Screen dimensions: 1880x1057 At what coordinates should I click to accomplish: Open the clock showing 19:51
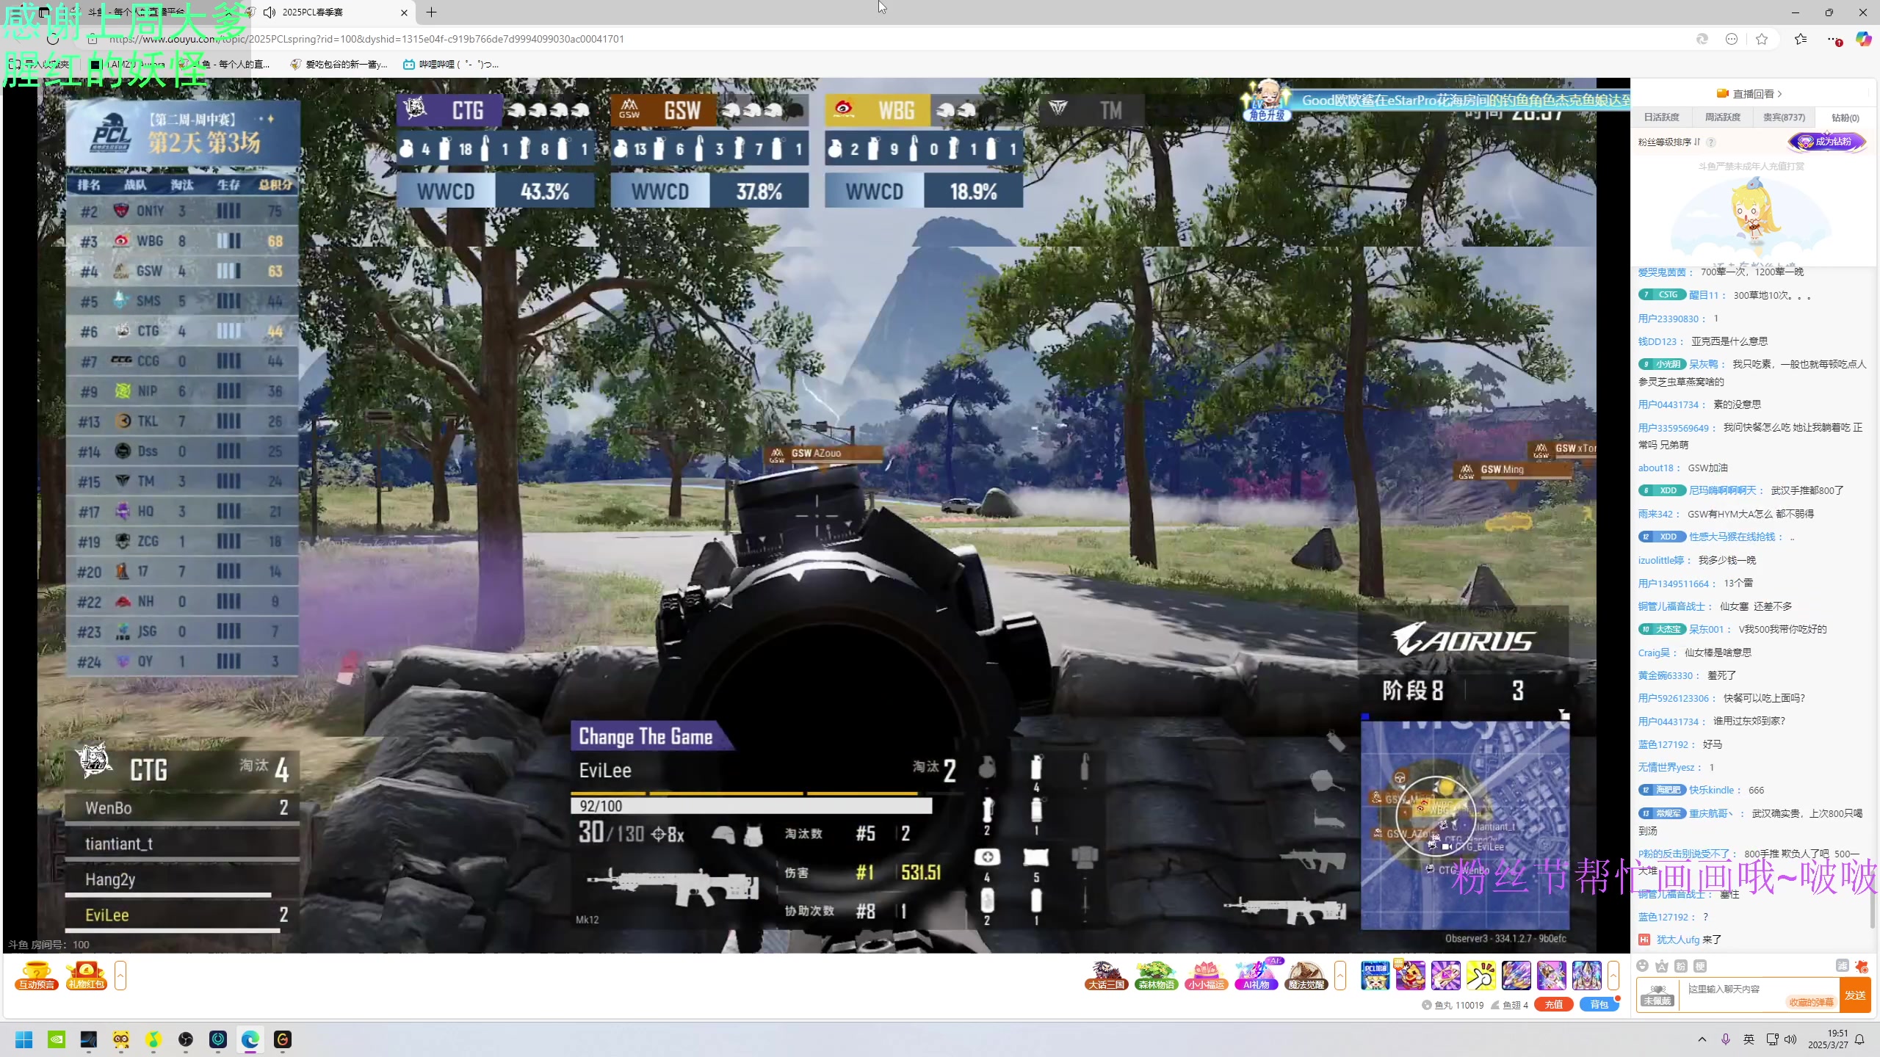1828,1039
